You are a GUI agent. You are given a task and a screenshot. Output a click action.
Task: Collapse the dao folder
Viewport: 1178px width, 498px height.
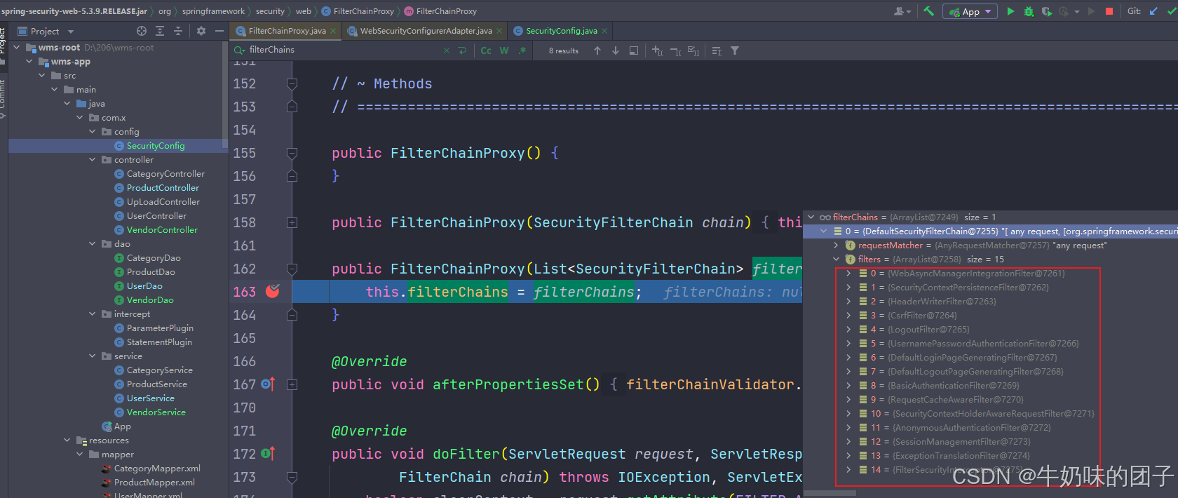93,244
